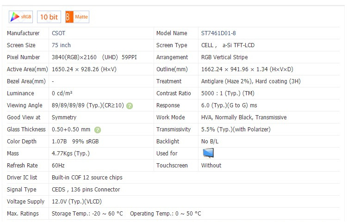Click the Signal Type label
Screen dimensions: 347x222
(x=21, y=190)
